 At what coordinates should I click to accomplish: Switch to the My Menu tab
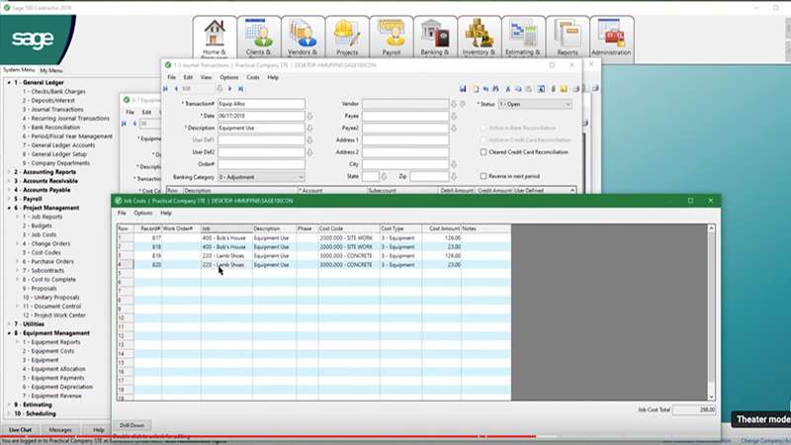pos(51,70)
